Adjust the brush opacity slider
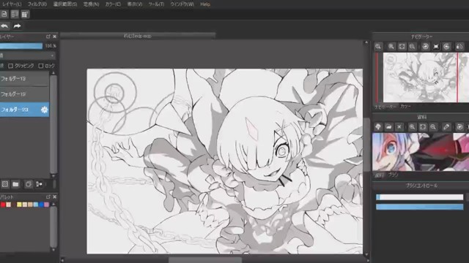The image size is (469, 263). pos(420,207)
